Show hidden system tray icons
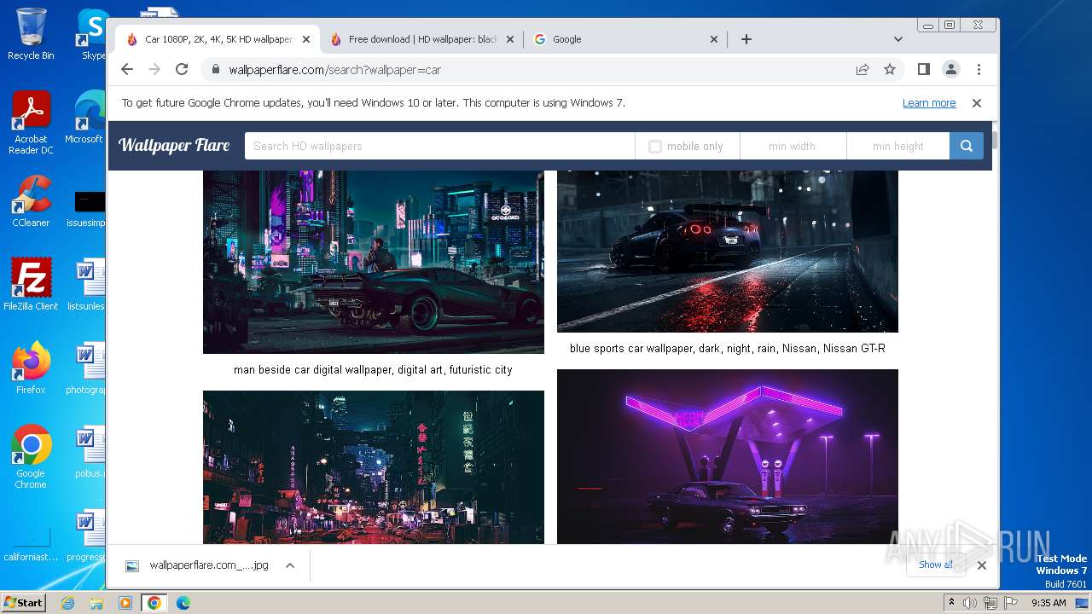1092x614 pixels. [x=951, y=603]
